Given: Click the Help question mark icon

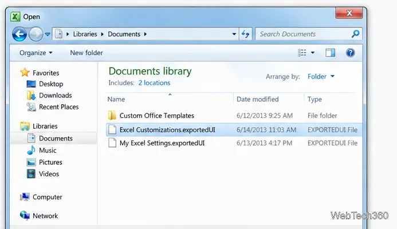Looking at the screenshot, I should click(351, 53).
